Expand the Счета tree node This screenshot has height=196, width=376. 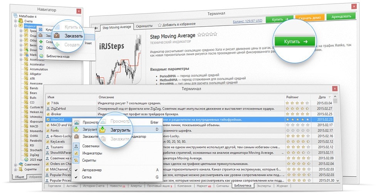tap(15, 21)
